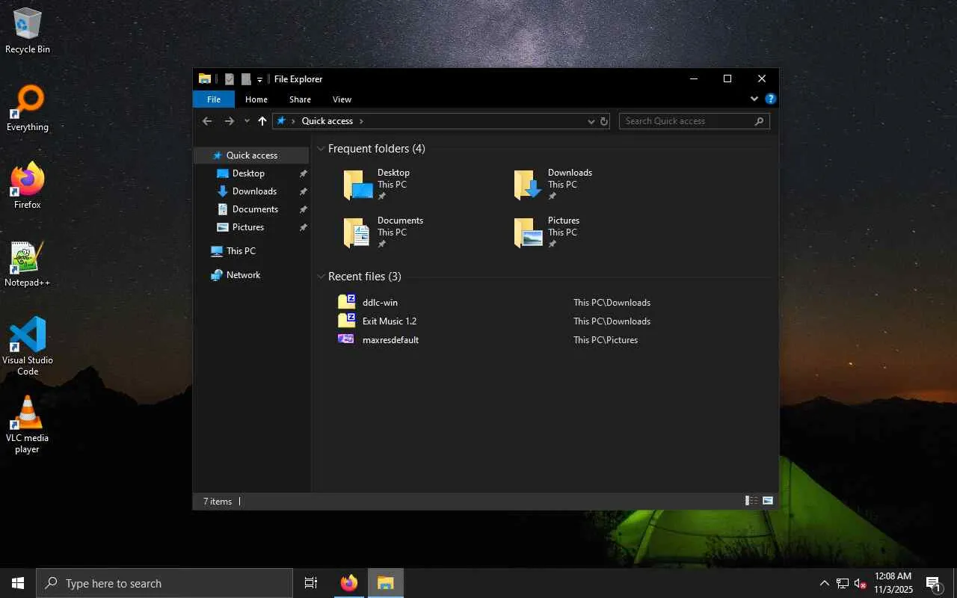The height and width of the screenshot is (598, 957).
Task: Open Firefox from the taskbar
Action: [349, 583]
